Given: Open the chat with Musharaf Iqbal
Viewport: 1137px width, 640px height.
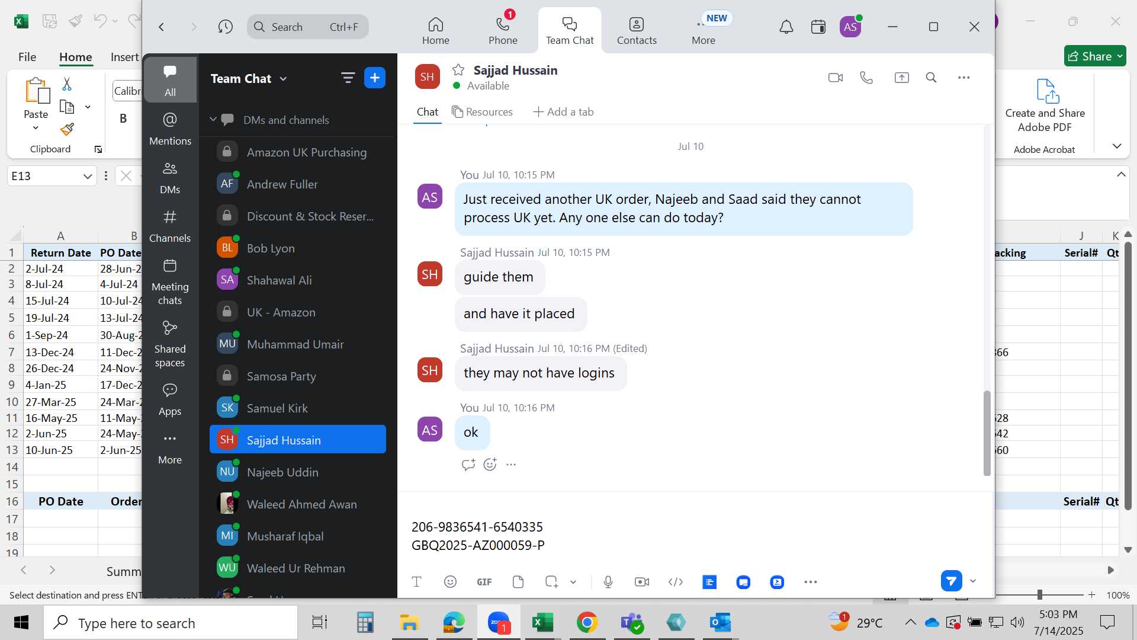Looking at the screenshot, I should (298, 536).
